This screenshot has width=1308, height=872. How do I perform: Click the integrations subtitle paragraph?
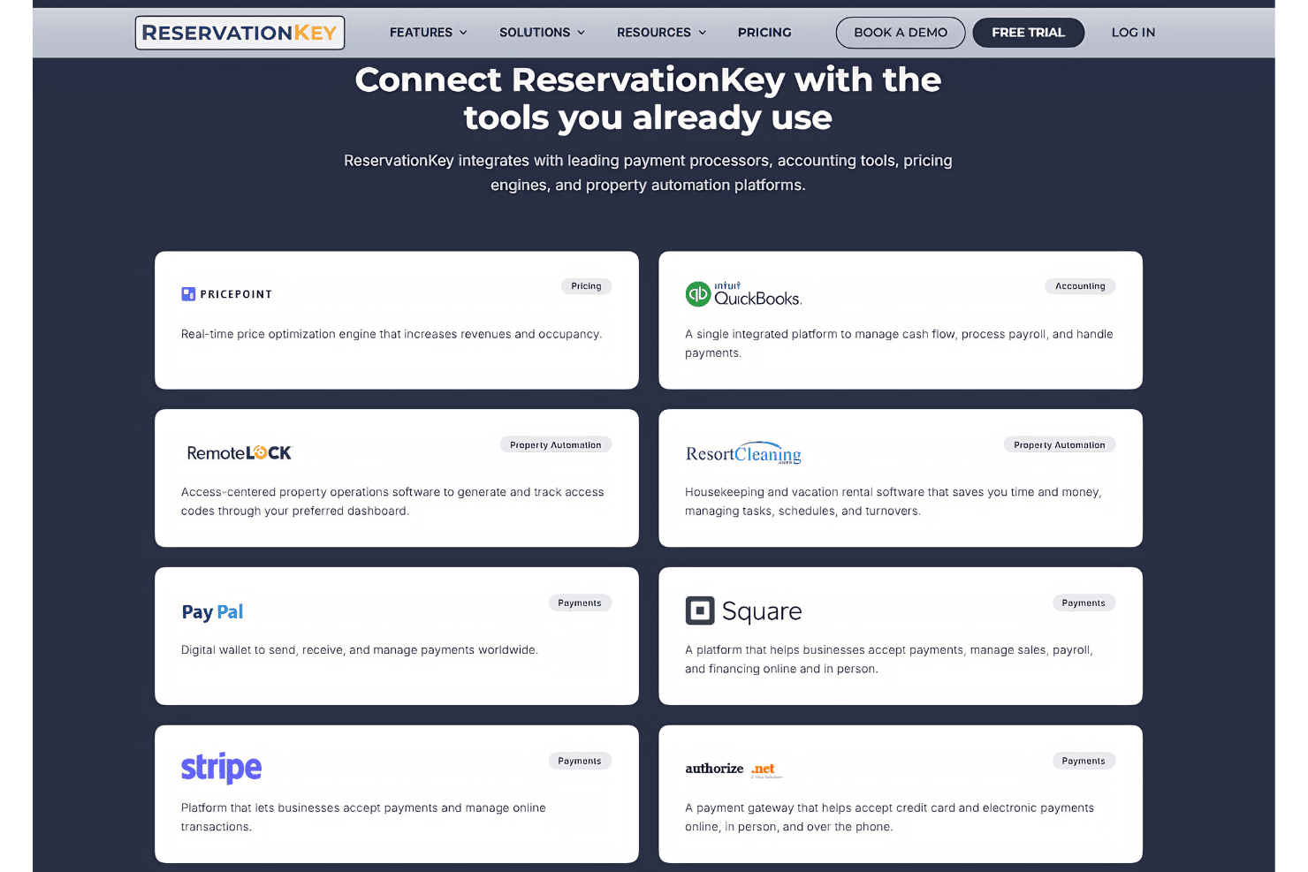click(x=648, y=173)
